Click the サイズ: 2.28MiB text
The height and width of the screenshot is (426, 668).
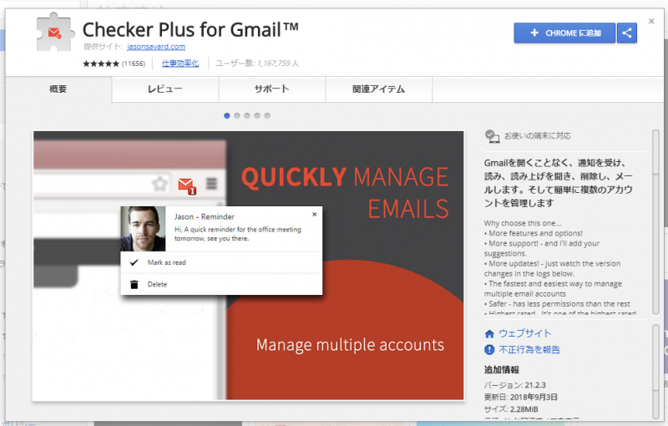pos(511,409)
